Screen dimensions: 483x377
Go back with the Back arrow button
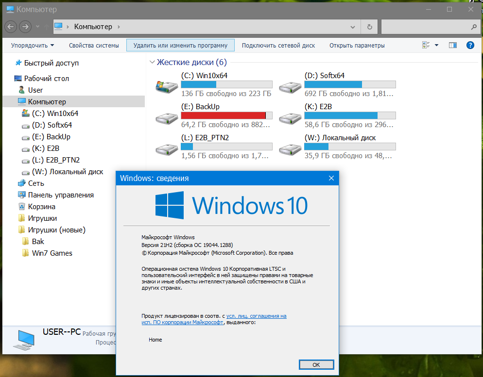click(x=11, y=27)
